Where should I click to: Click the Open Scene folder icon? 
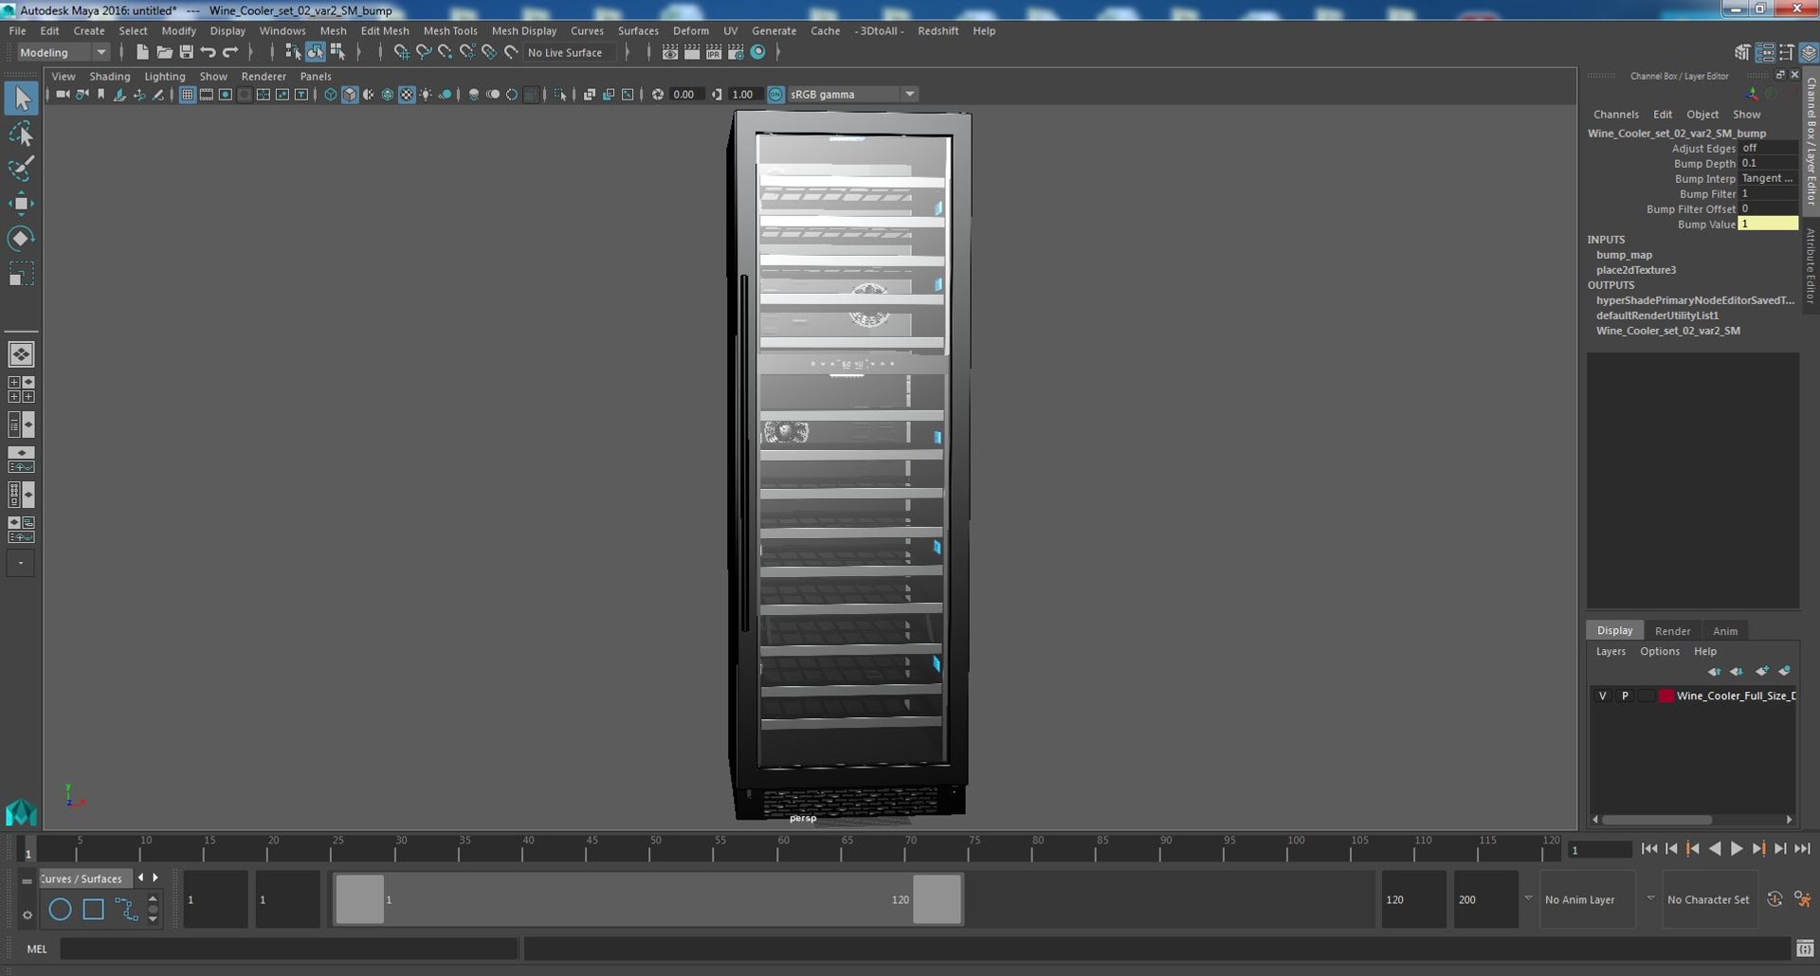[x=164, y=52]
